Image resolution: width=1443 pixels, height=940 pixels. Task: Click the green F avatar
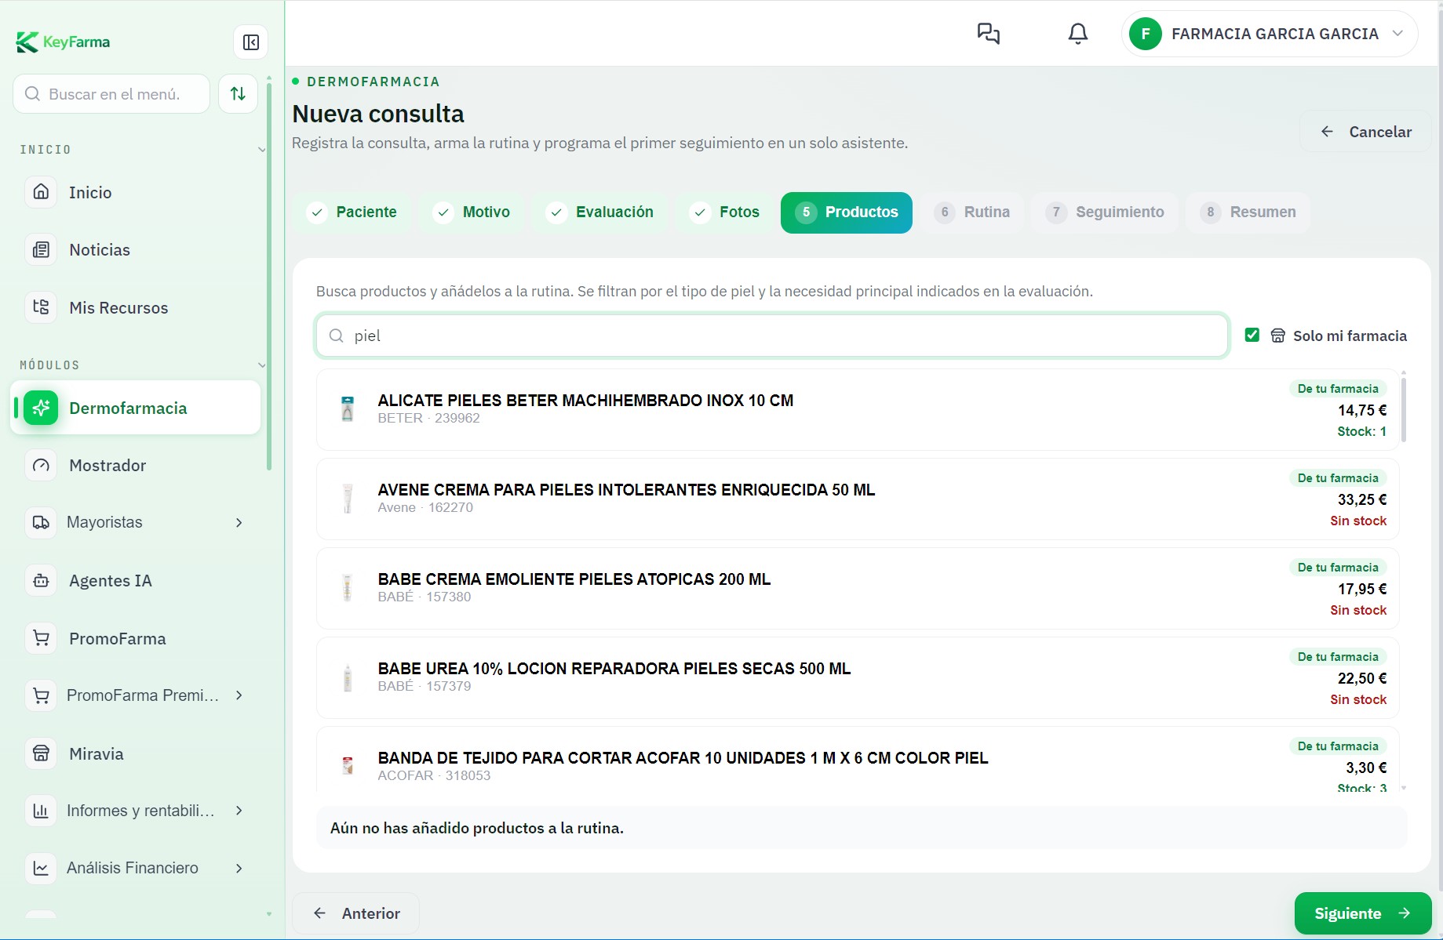(1146, 34)
